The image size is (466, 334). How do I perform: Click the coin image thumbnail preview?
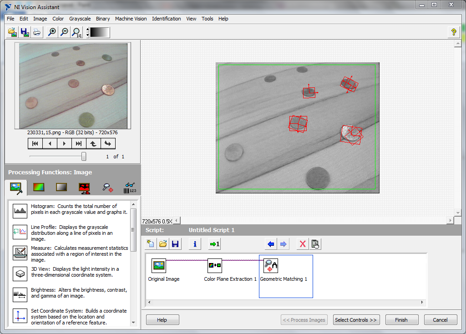pyautogui.click(x=73, y=86)
